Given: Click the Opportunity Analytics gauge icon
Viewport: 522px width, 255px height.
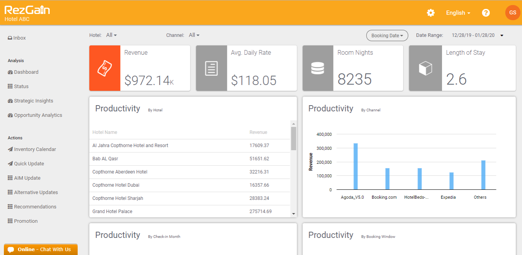Looking at the screenshot, I should (x=10, y=115).
